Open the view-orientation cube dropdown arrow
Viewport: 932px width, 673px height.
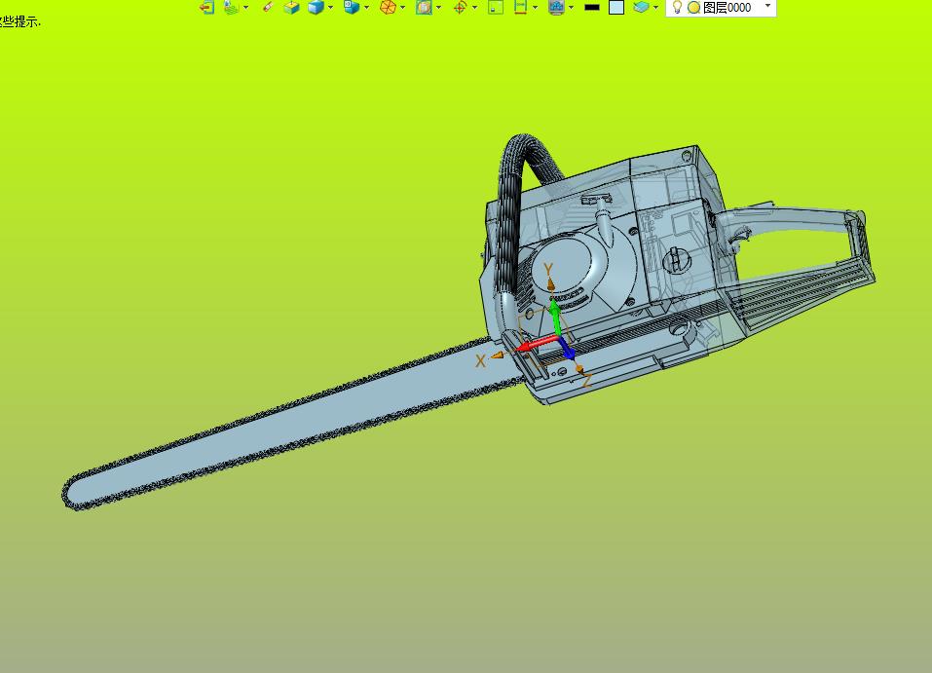coord(366,8)
